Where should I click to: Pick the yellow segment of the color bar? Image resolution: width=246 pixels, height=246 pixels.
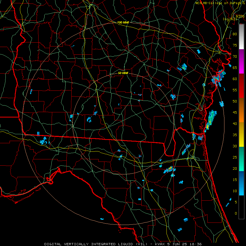(x=241, y=134)
